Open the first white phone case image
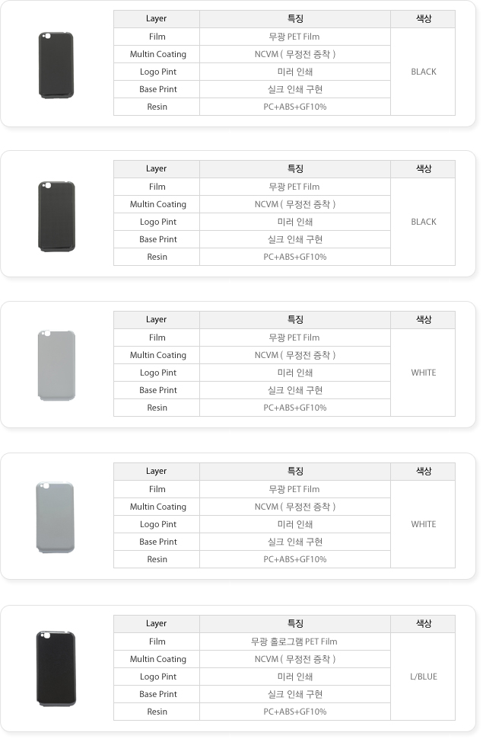The width and height of the screenshot is (483, 739). [x=56, y=366]
